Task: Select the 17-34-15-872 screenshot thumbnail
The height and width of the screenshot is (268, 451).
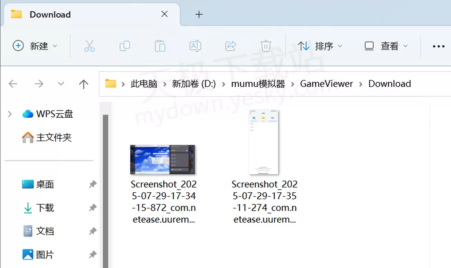Action: tap(163, 160)
